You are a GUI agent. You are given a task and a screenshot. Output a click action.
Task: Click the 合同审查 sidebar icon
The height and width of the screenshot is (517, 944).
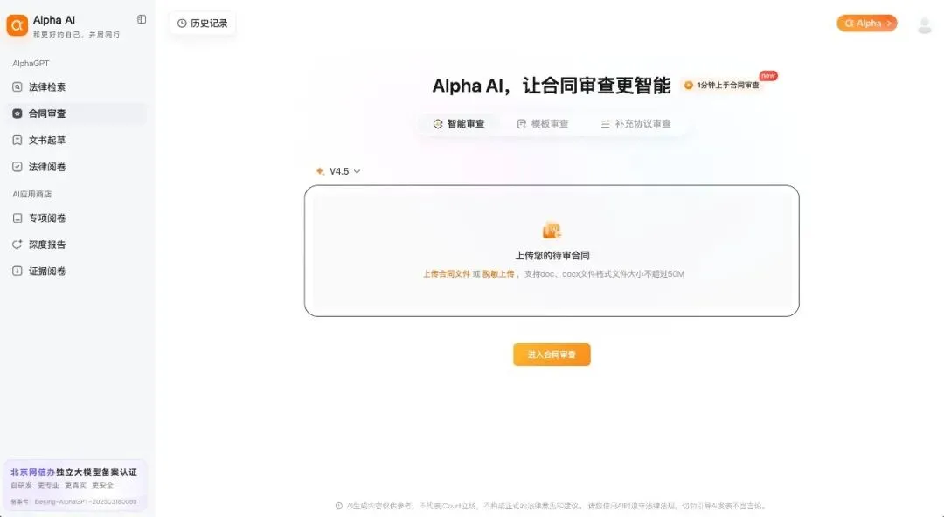tap(17, 114)
